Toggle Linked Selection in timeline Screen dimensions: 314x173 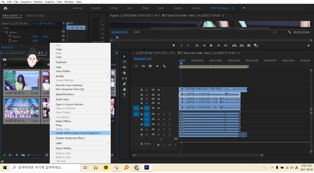pos(150,66)
